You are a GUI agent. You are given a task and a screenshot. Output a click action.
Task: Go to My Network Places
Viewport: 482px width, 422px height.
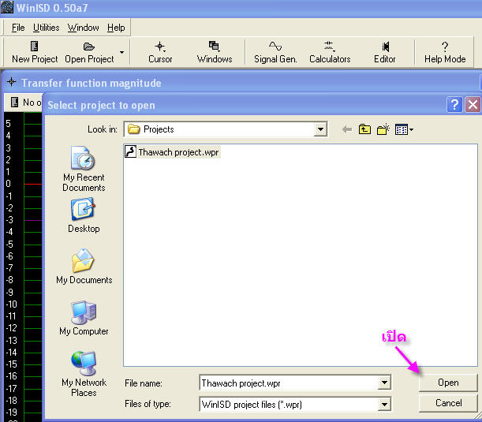click(x=84, y=375)
